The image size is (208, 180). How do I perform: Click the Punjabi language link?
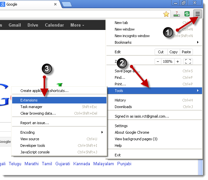pyautogui.click(x=124, y=164)
